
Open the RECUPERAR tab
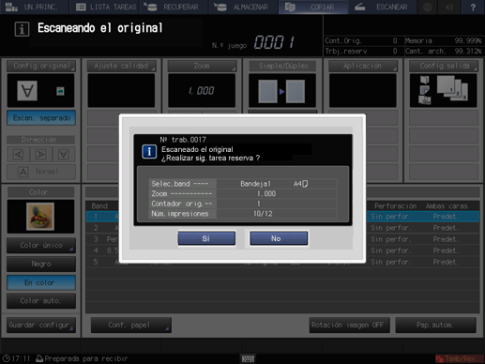click(174, 7)
